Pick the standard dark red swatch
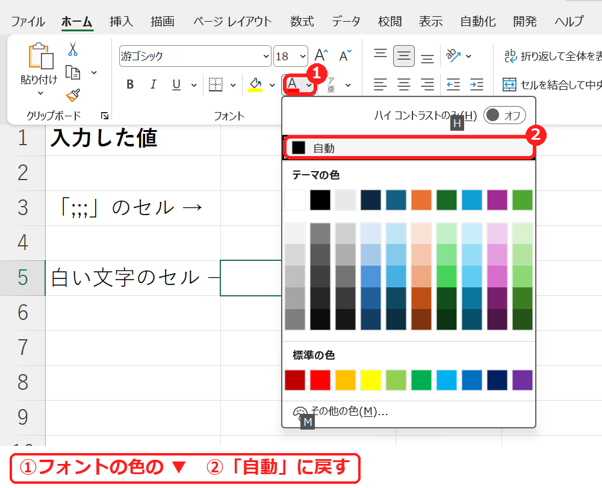The height and width of the screenshot is (488, 602). [x=295, y=380]
